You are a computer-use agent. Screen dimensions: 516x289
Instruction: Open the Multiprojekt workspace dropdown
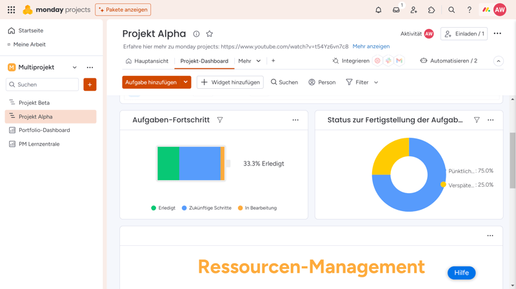tap(75, 68)
